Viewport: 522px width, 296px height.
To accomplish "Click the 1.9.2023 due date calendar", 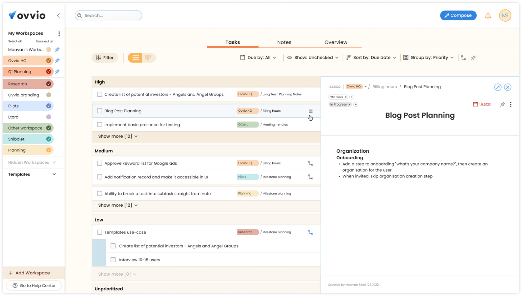I will [482, 104].
